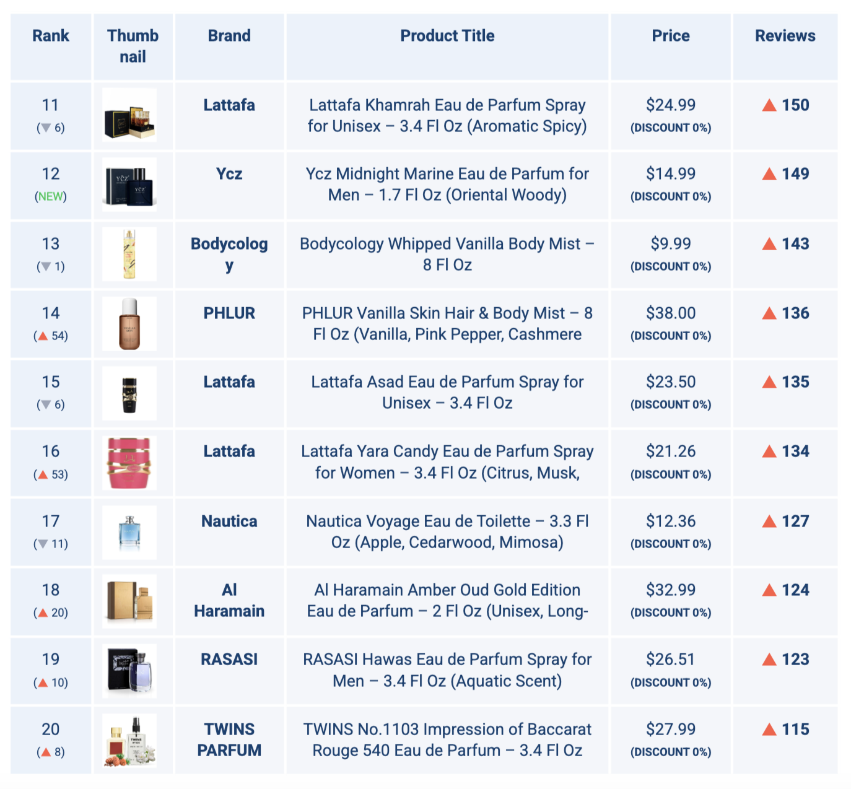Image resolution: width=851 pixels, height=789 pixels.
Task: Click the Lattafa Yara Candy pink bottle thumbnail
Action: click(129, 463)
